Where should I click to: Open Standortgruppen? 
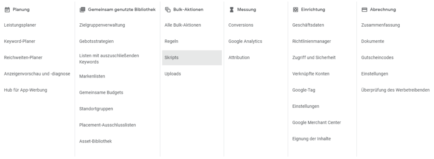(x=96, y=109)
